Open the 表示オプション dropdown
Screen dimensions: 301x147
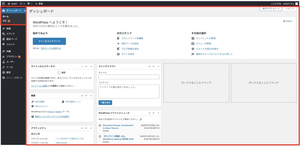tap(270, 8)
